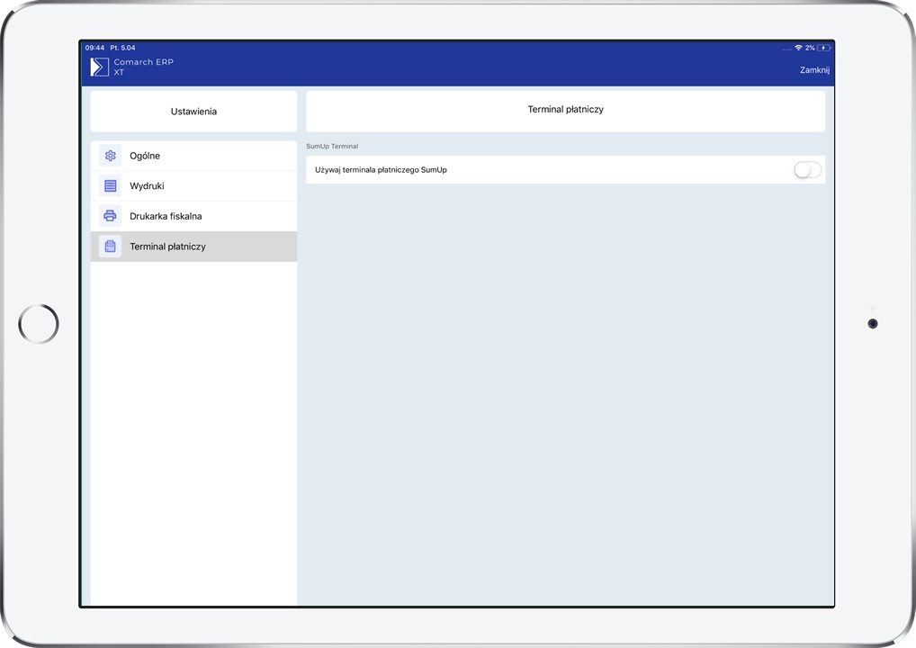Click the Drukarka fiskalna printer icon
This screenshot has width=916, height=648.
pos(111,216)
